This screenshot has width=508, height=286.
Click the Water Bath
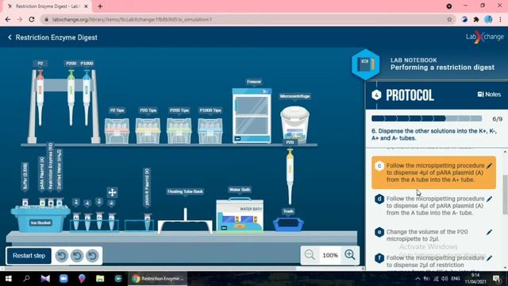tap(240, 215)
